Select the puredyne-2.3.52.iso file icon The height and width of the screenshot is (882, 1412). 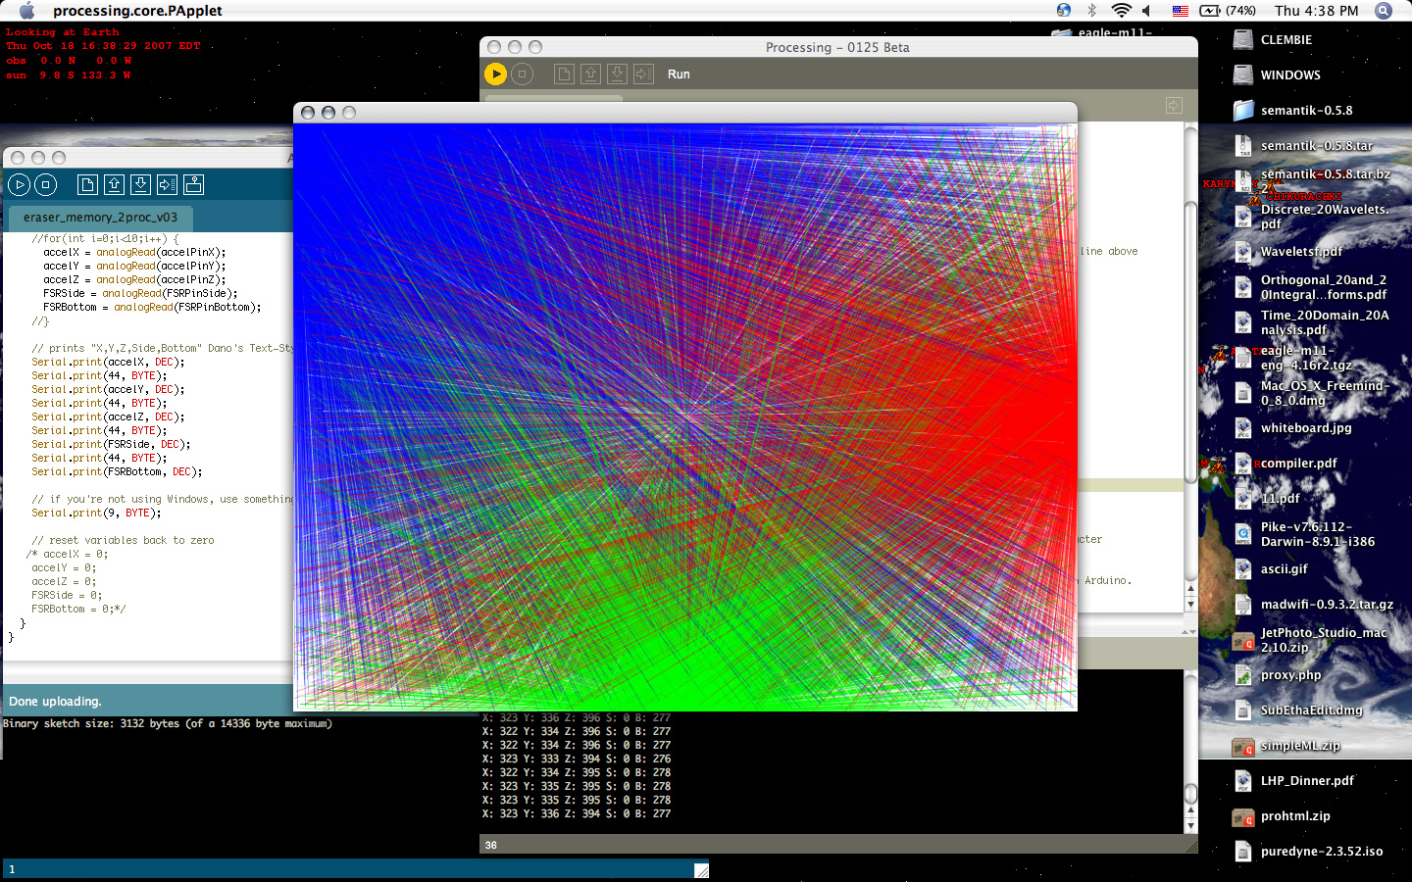(x=1243, y=852)
